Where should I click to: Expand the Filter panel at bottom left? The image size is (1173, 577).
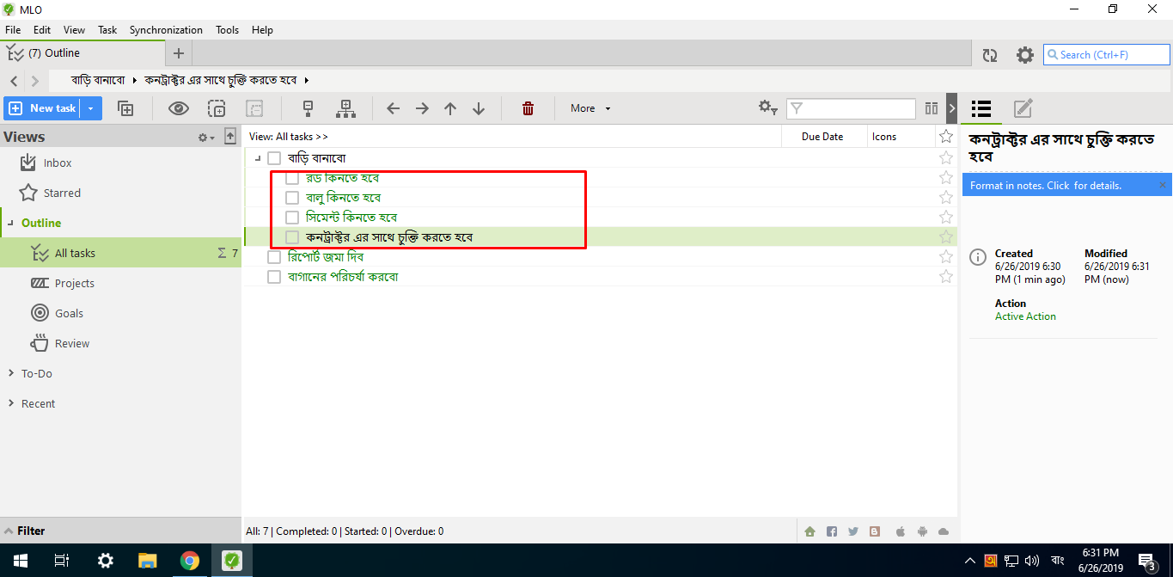click(120, 531)
